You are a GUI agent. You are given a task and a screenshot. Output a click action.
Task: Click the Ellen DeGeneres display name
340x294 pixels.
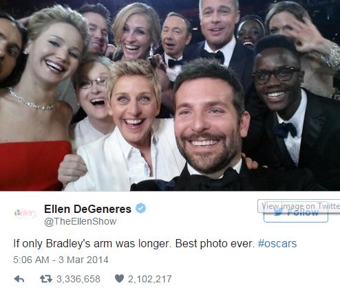coord(87,209)
